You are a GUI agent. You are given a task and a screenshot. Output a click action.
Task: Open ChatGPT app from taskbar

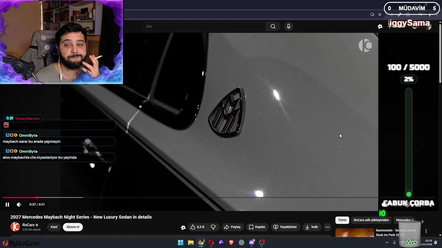click(x=241, y=242)
